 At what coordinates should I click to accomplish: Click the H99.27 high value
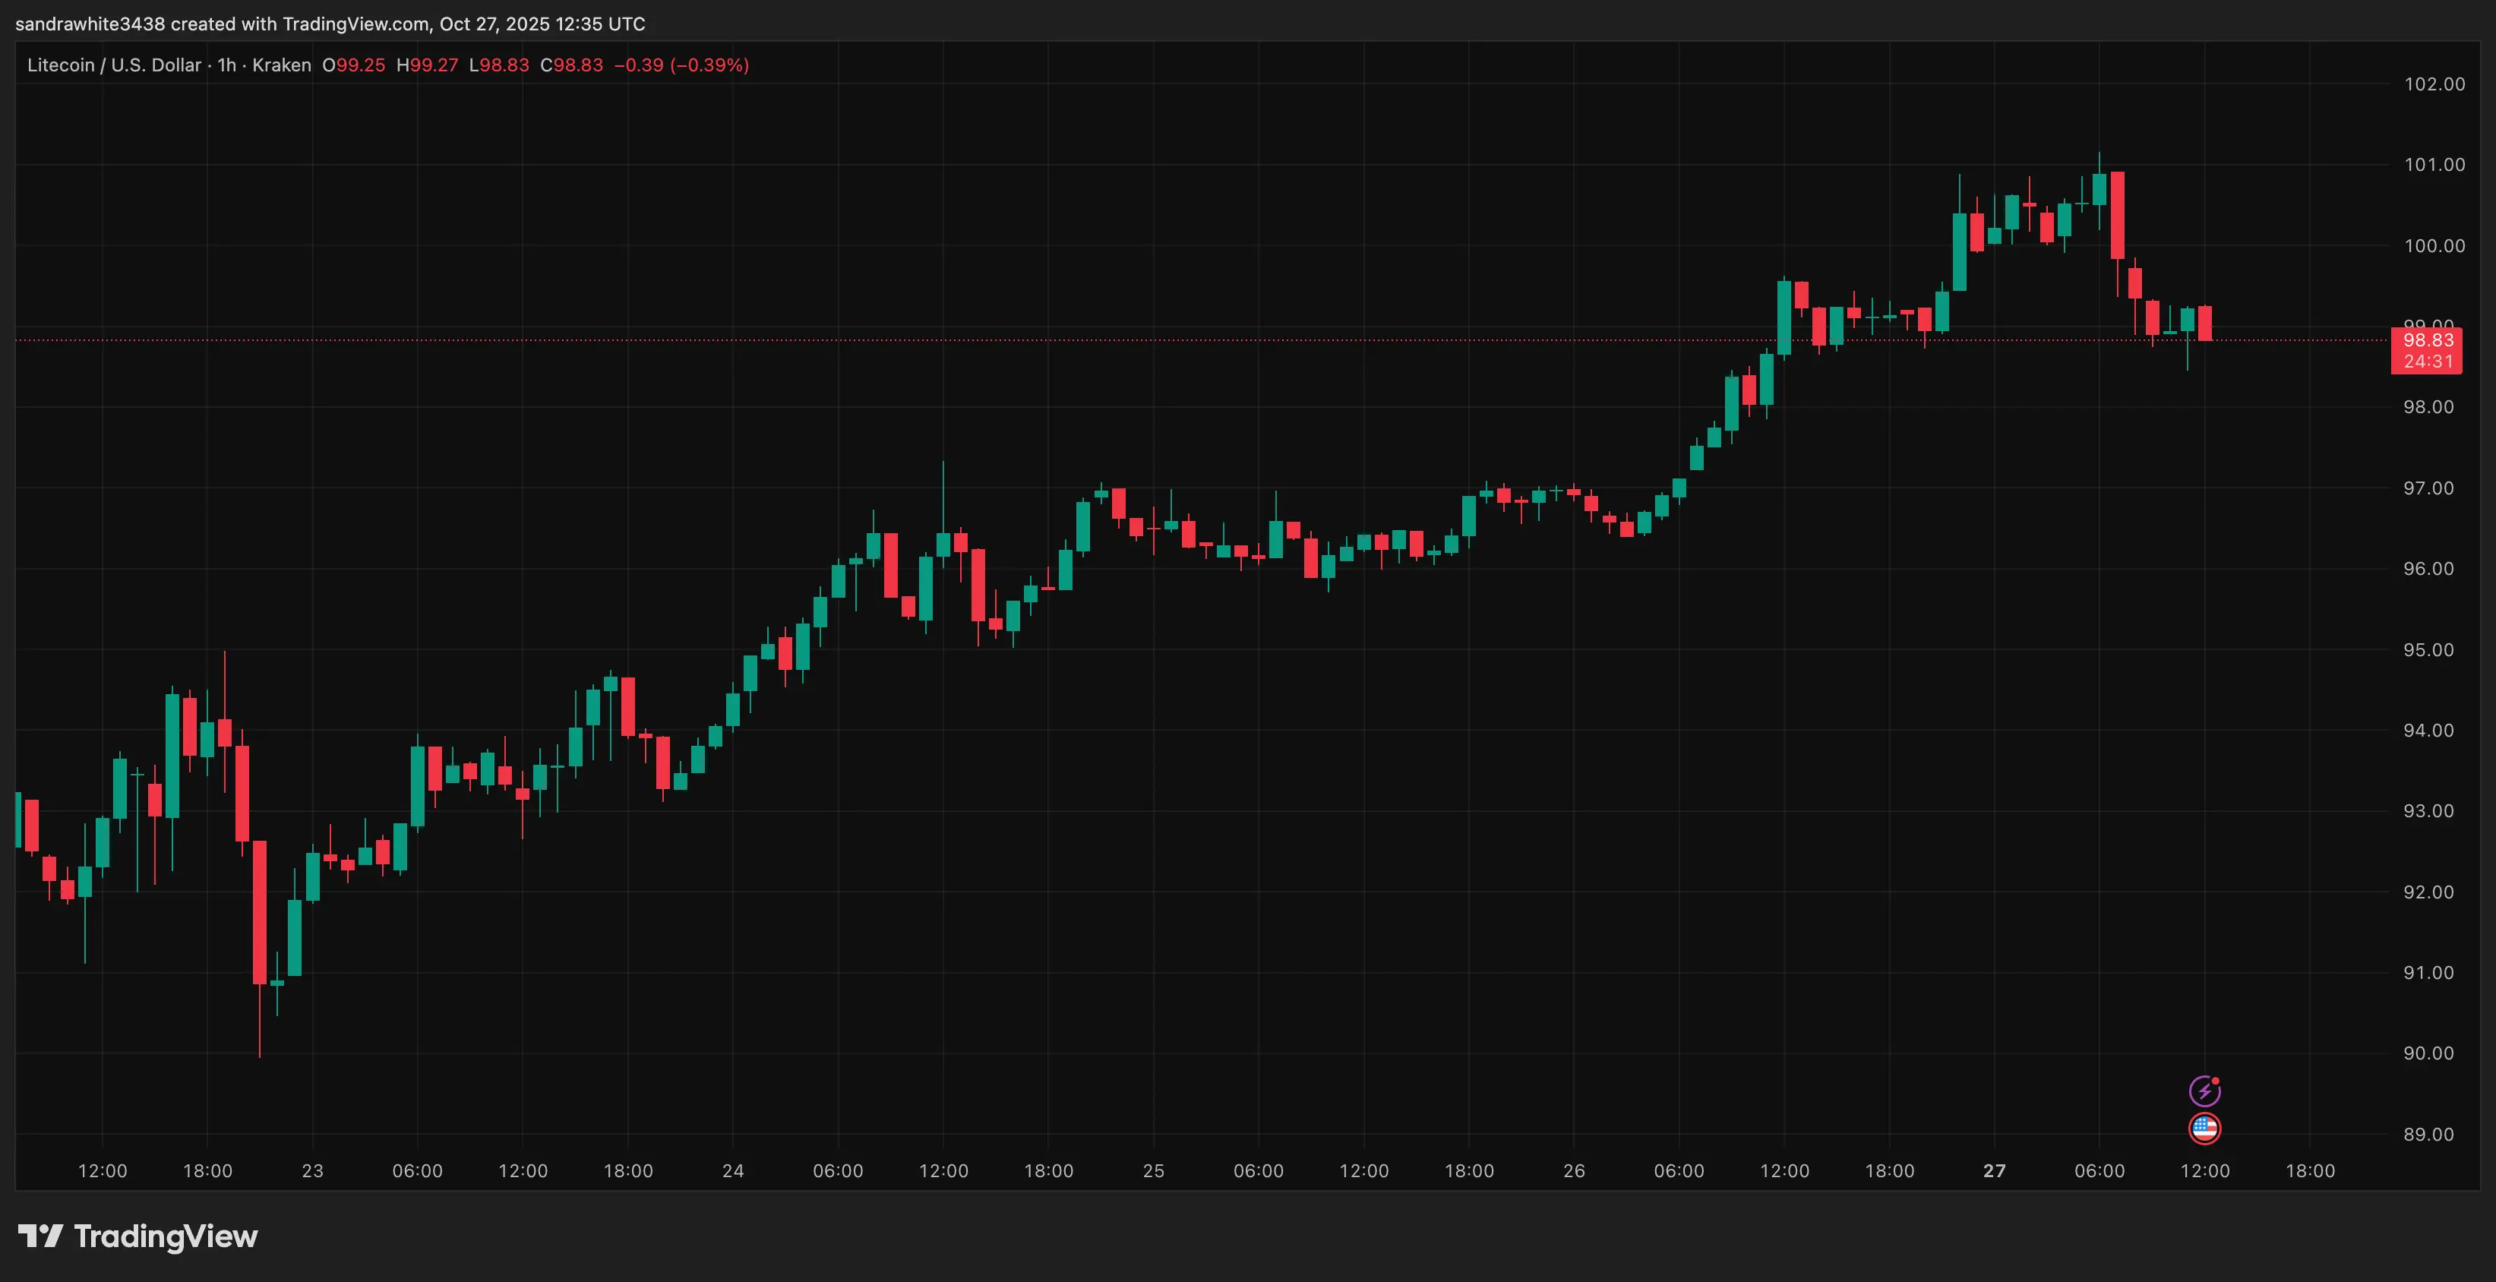[426, 65]
